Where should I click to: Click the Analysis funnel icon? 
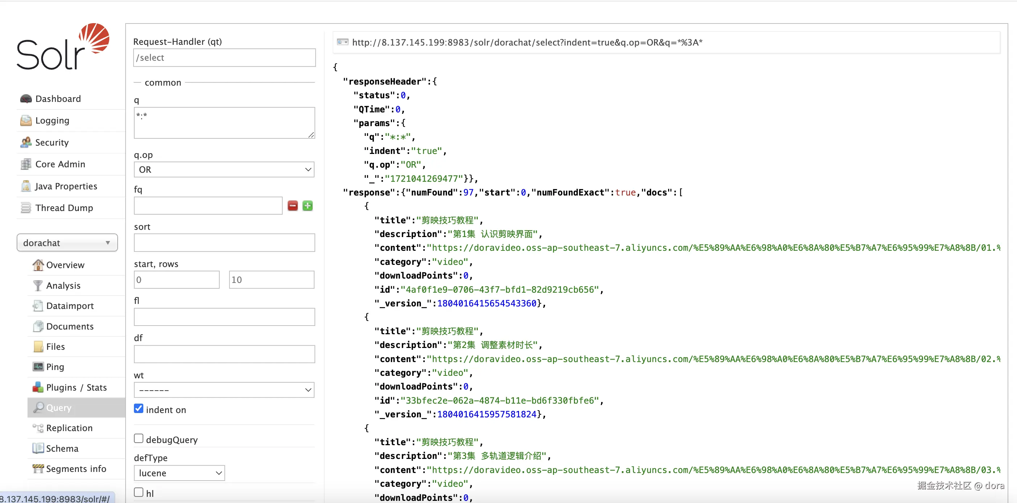tap(38, 285)
